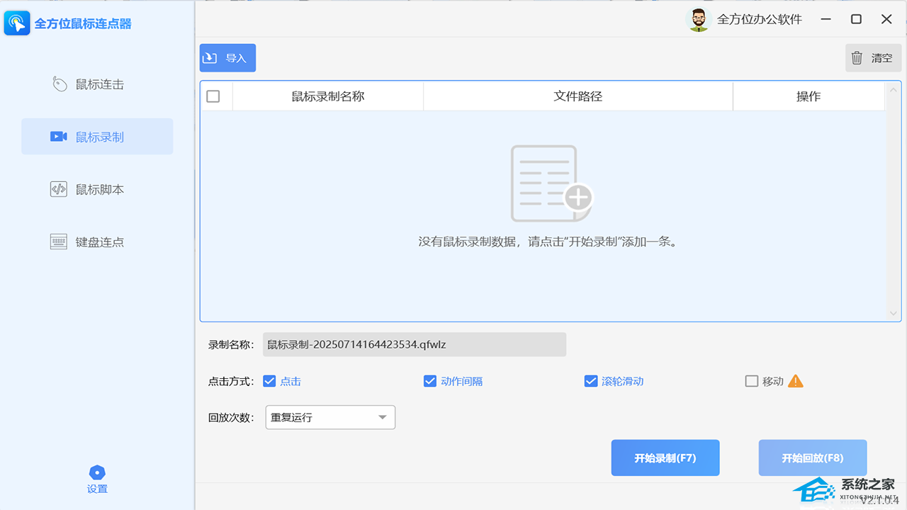
Task: Click the empty document placeholder icon
Action: [x=551, y=183]
